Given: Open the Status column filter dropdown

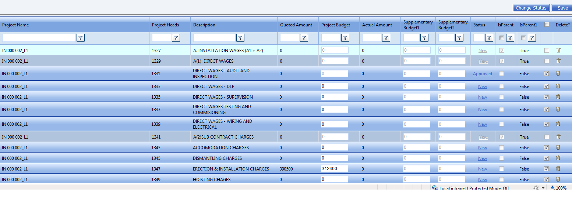Looking at the screenshot, I should click(489, 38).
